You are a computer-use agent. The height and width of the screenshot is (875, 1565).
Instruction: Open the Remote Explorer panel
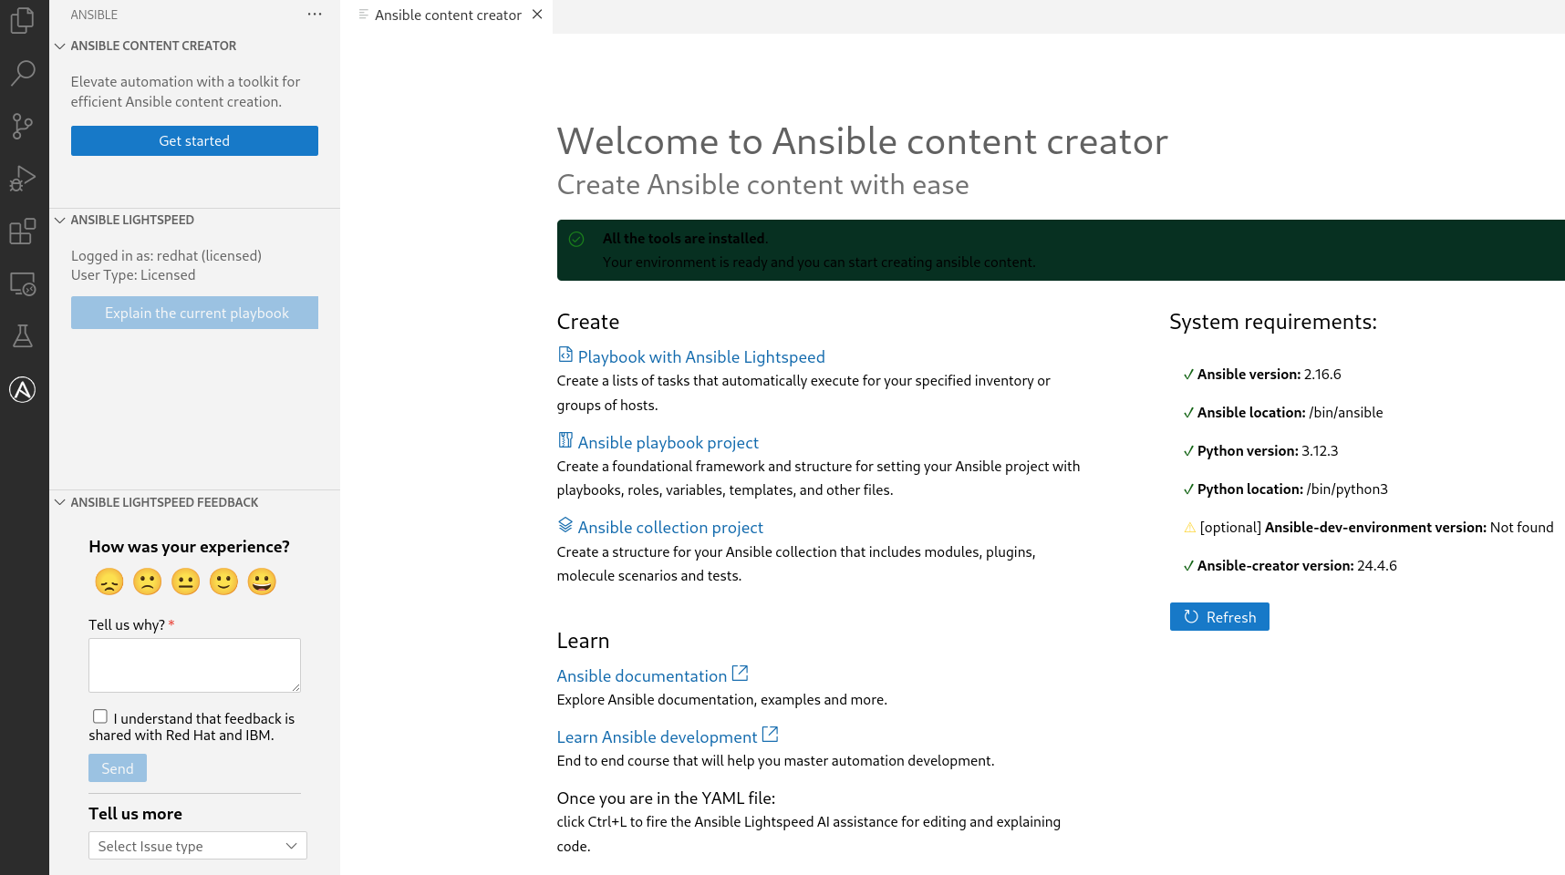(x=23, y=283)
